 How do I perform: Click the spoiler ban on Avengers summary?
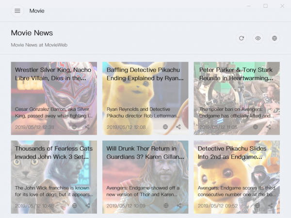[237, 112]
